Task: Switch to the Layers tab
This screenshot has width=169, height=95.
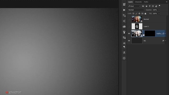Action: pyautogui.click(x=130, y=2)
